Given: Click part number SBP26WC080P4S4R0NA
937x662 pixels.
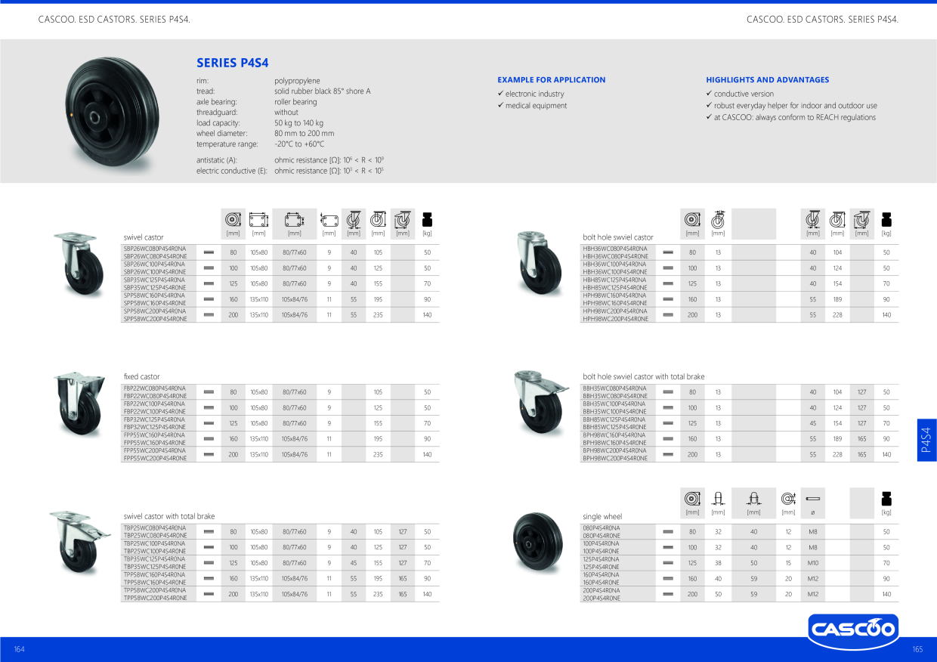Looking at the screenshot, I should point(154,249).
